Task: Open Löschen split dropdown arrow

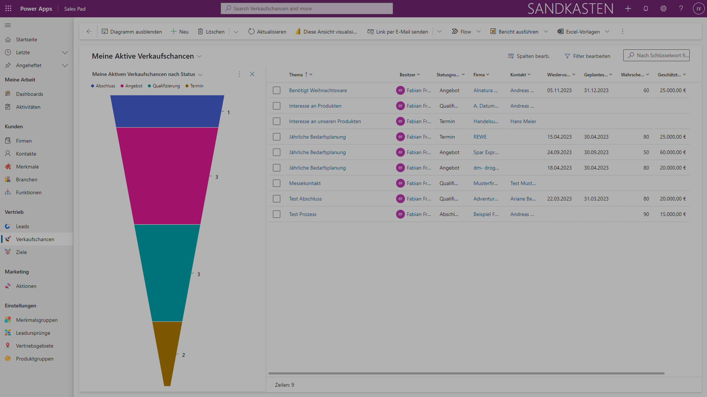Action: coord(236,32)
